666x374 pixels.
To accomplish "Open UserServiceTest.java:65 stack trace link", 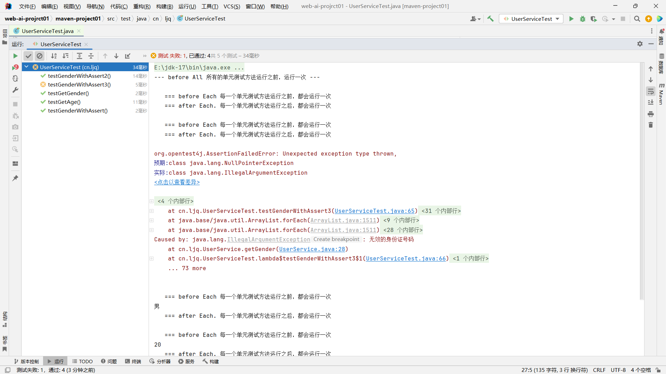I will (374, 211).
